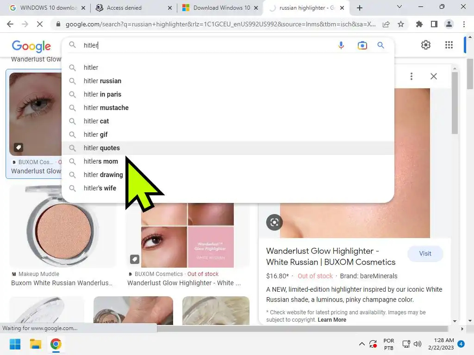Open Windows Start menu
The image size is (474, 355).
click(x=15, y=344)
